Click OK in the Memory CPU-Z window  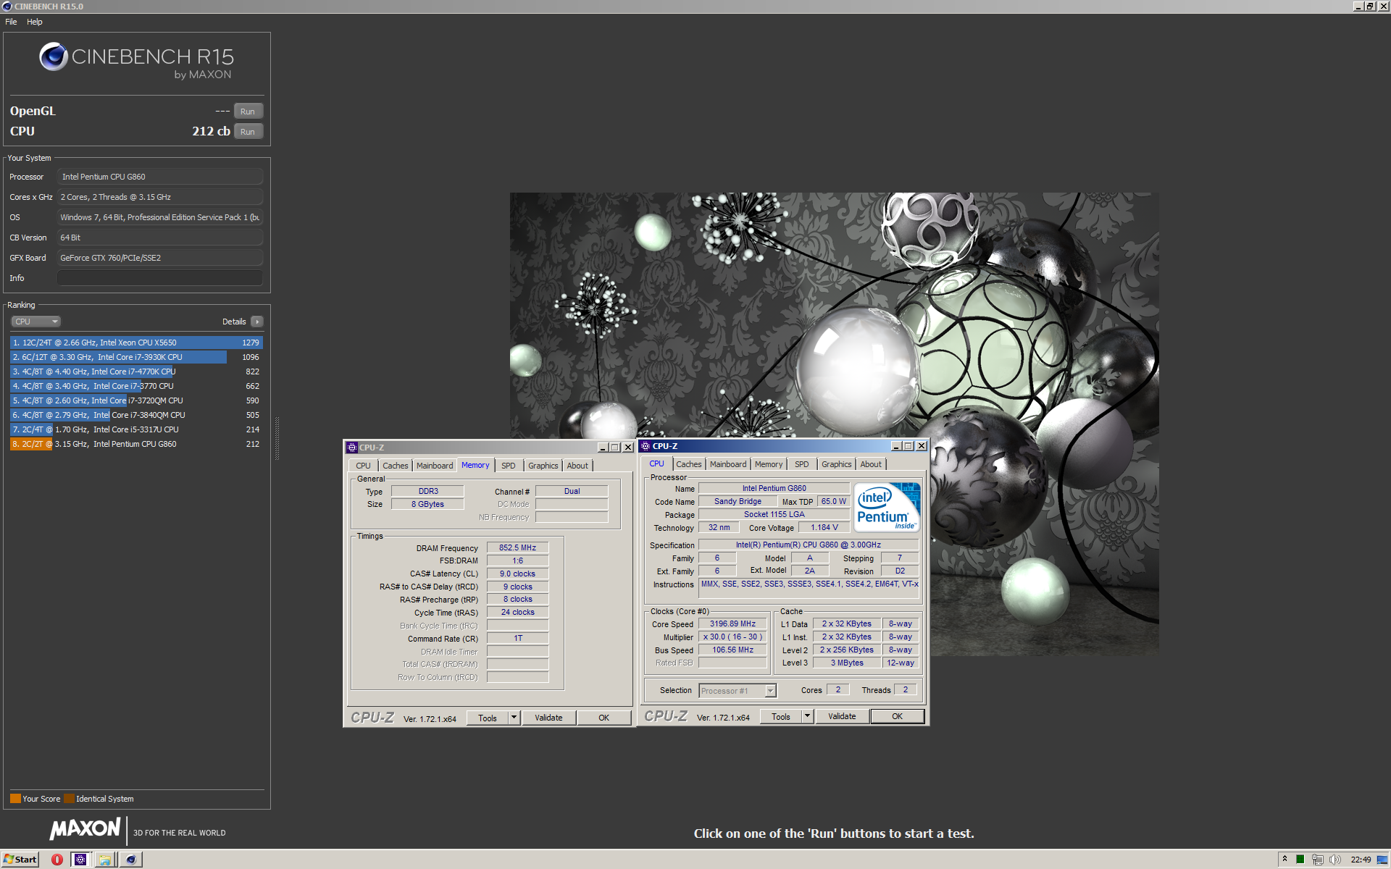pyautogui.click(x=603, y=718)
